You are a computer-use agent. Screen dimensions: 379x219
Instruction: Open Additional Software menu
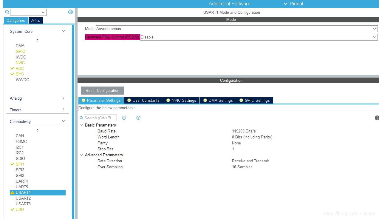(229, 4)
